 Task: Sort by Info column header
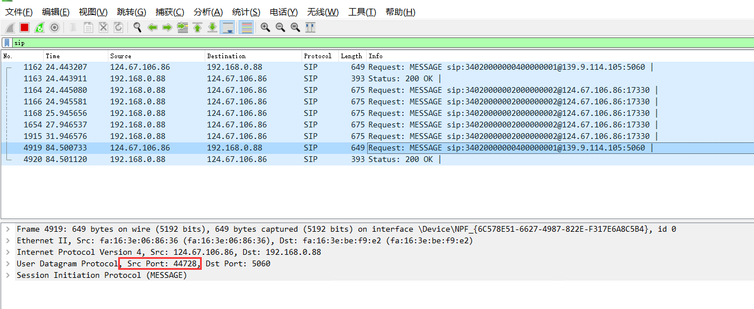tap(560, 56)
